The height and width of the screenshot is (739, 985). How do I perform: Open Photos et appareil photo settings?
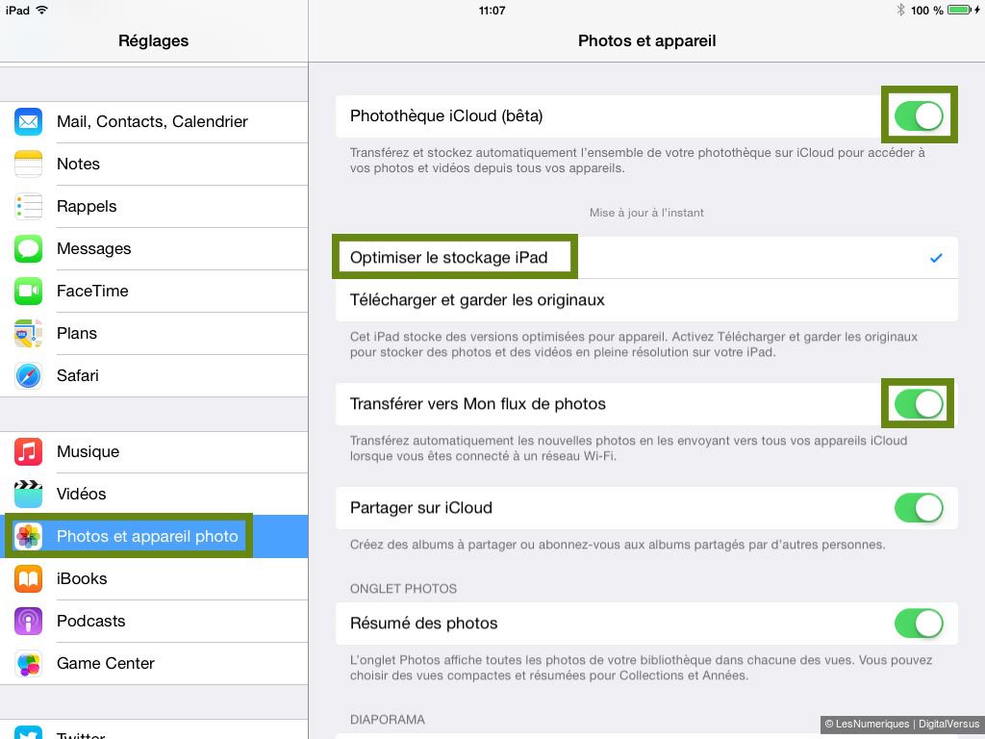click(x=154, y=536)
